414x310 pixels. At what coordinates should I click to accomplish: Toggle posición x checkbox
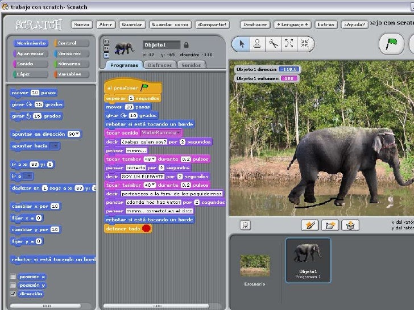(13, 277)
